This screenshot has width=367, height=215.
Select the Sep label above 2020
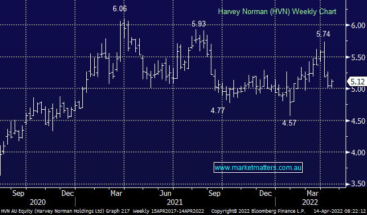[18, 194]
